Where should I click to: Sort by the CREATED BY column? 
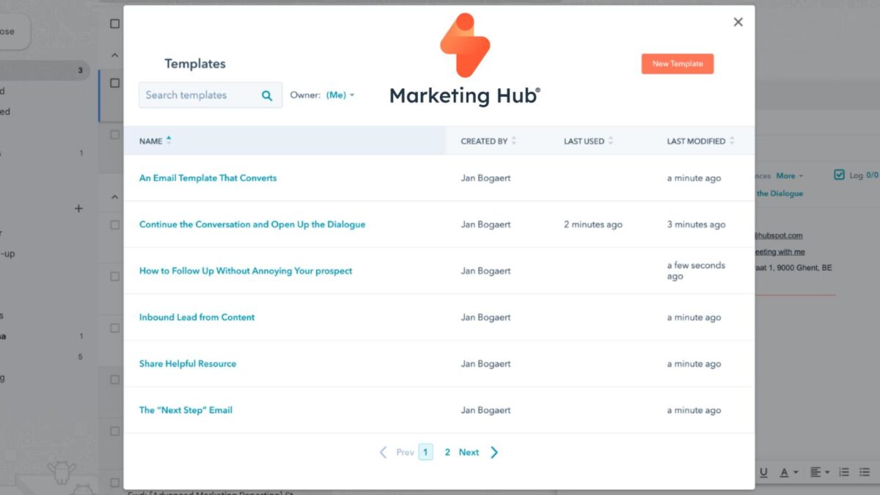click(x=488, y=141)
